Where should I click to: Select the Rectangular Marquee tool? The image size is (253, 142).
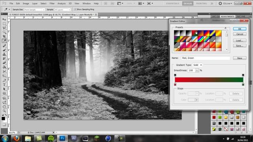click(4, 24)
